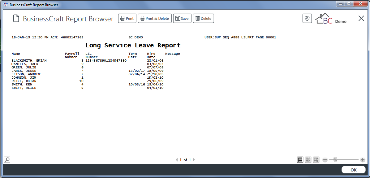Image resolution: width=370 pixels, height=178 pixels.
Task: Click the name "JETSON, ANDREW"
Action: pos(26,74)
